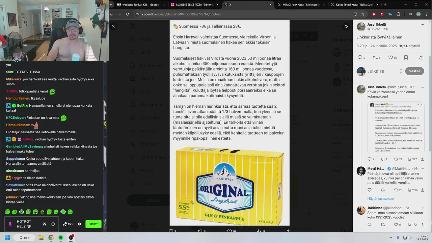The image size is (432, 243).
Task: View 277 views stats on Jussi's reply
Action: (412, 159)
